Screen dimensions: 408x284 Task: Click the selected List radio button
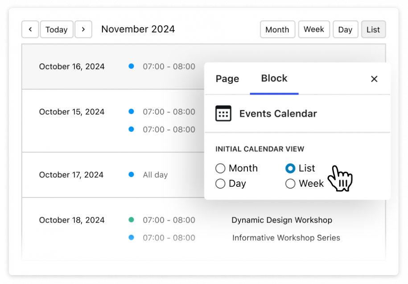point(290,168)
